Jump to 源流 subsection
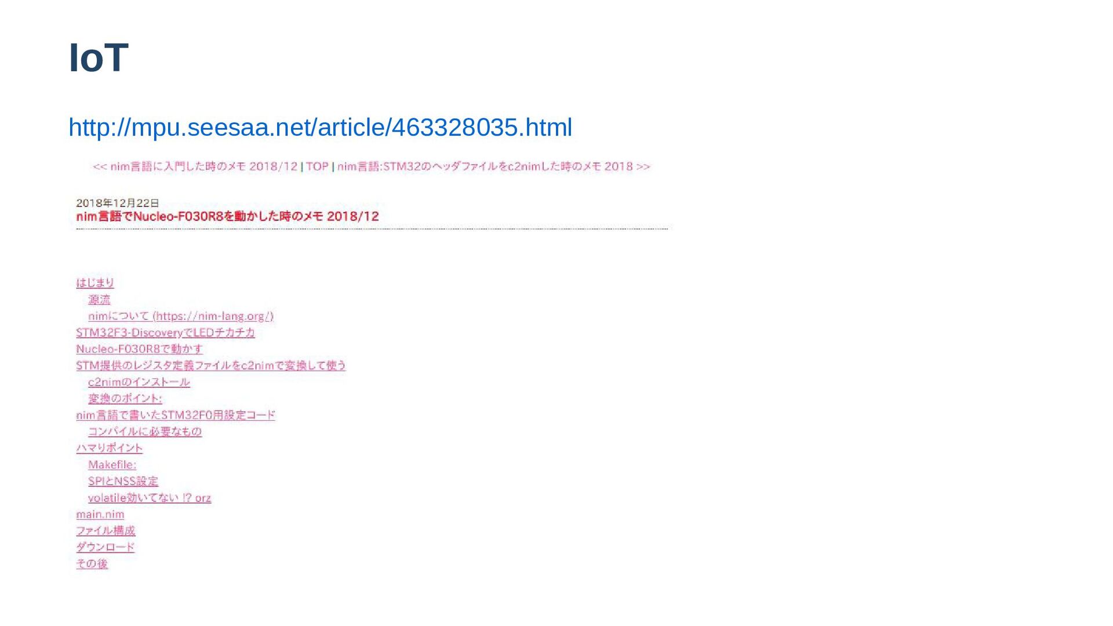This screenshot has height=626, width=1113. (99, 300)
